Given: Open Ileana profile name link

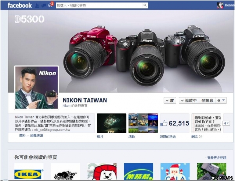Looking at the screenshot, I should (229, 5).
